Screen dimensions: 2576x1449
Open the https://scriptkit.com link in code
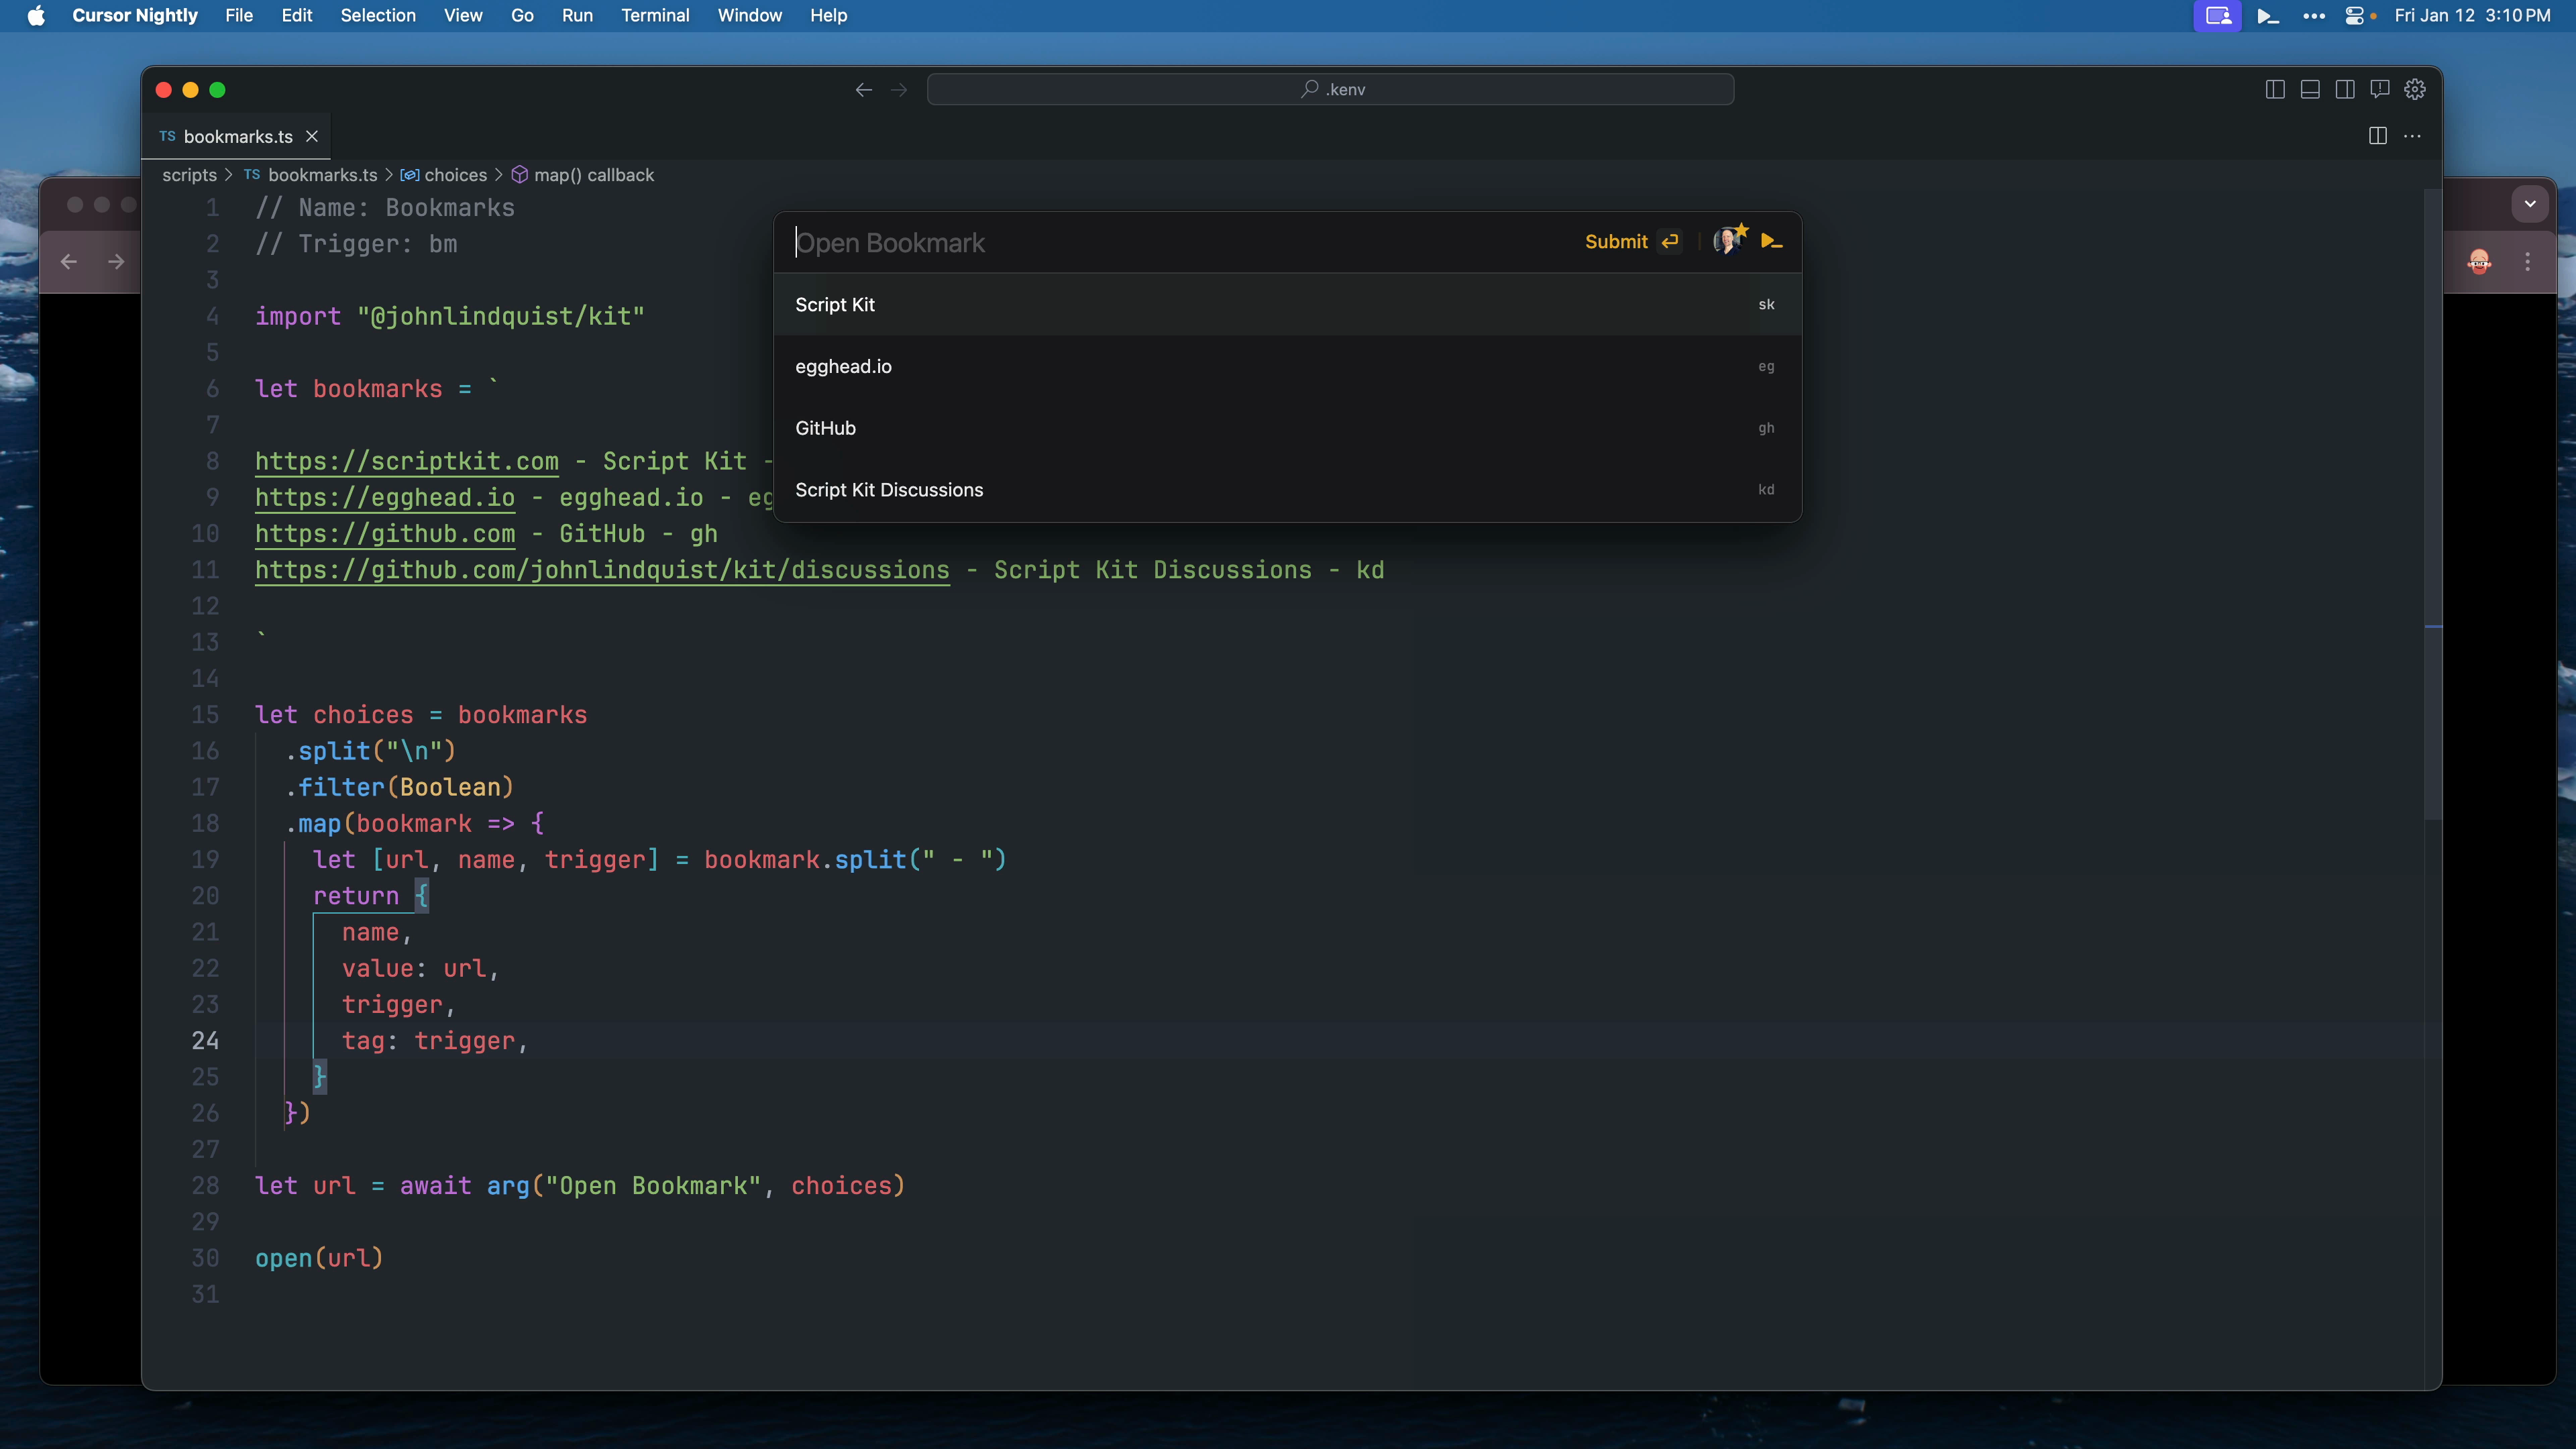click(x=407, y=461)
